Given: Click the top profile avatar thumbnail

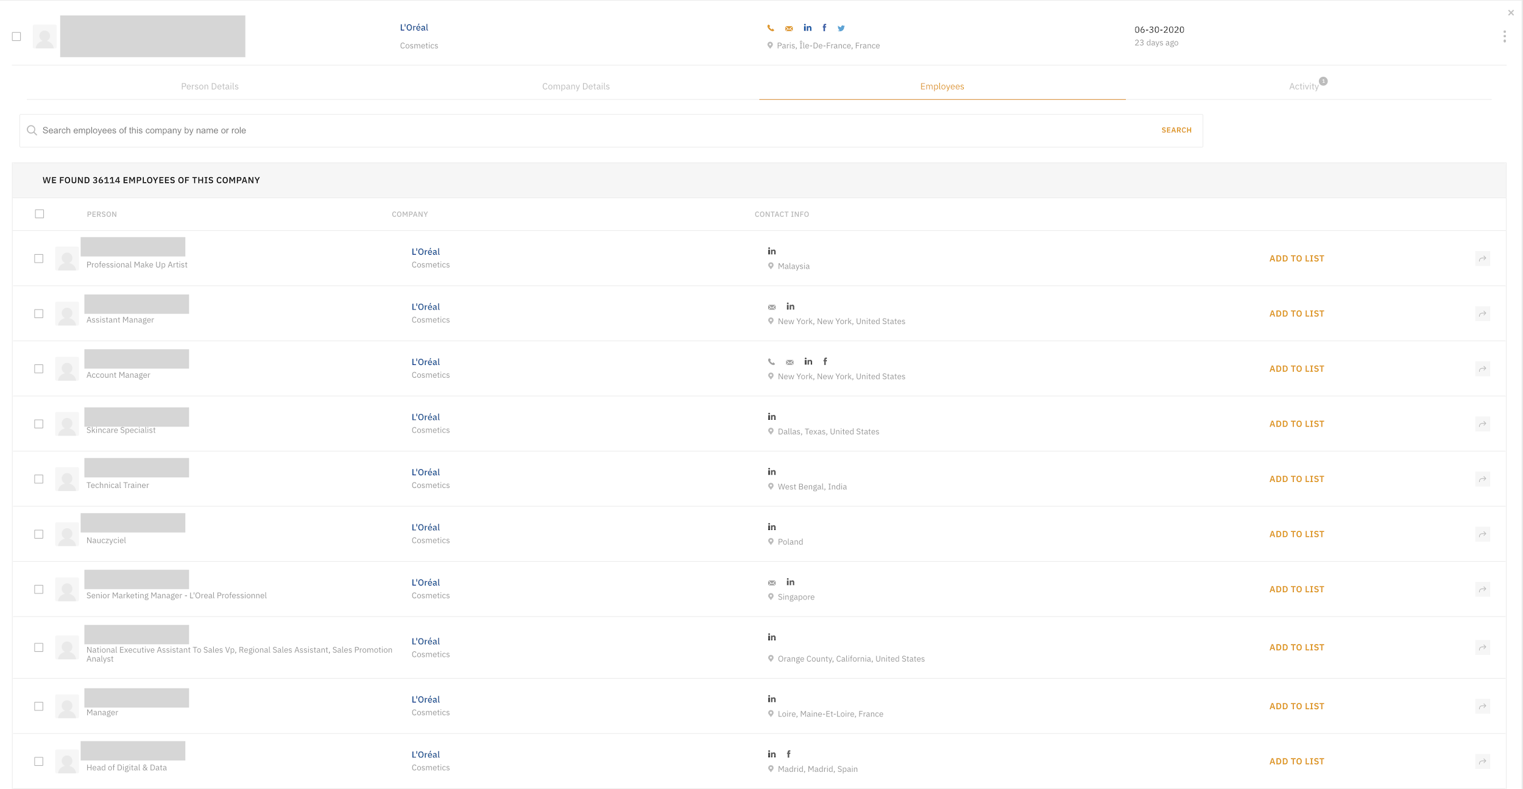Looking at the screenshot, I should (44, 37).
